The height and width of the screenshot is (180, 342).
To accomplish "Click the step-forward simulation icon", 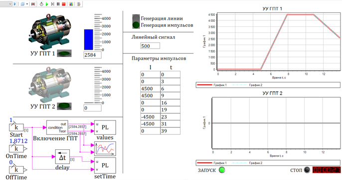I will 52,4.
